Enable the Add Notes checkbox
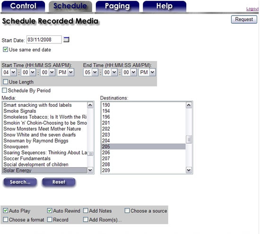 tap(86, 211)
